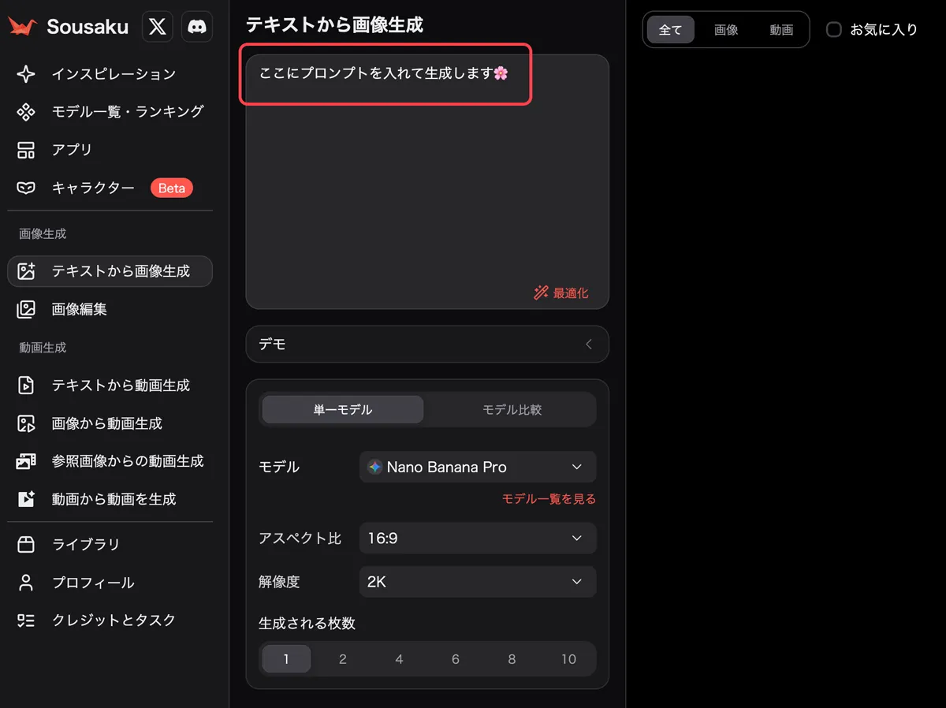This screenshot has width=946, height=708.
Task: Open the 解像度 2K dropdown
Action: 478,583
